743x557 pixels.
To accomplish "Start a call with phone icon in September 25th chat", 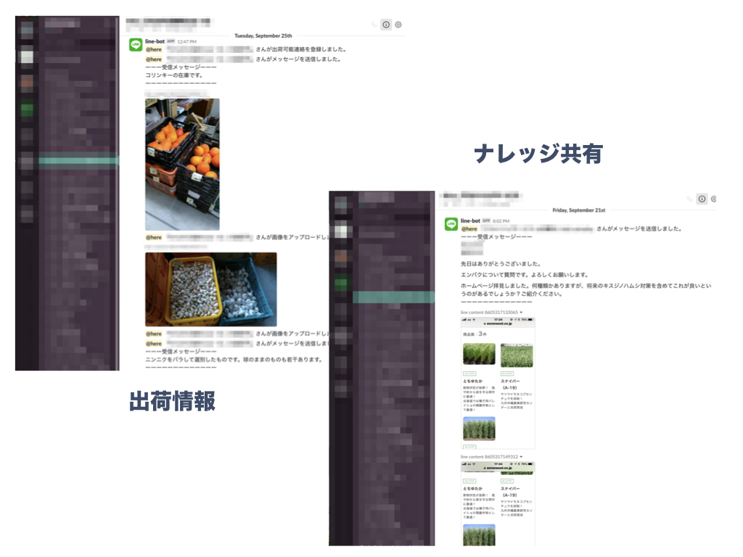I will (374, 25).
